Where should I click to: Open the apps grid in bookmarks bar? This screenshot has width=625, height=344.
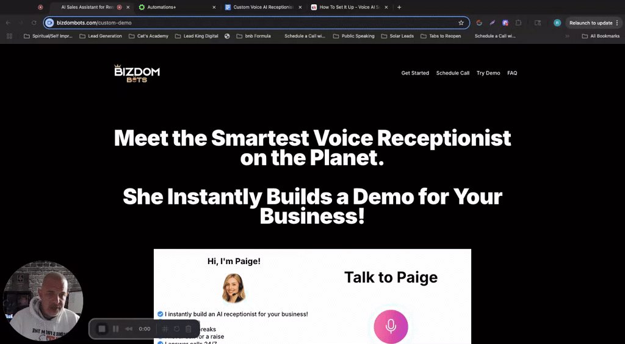coord(10,36)
